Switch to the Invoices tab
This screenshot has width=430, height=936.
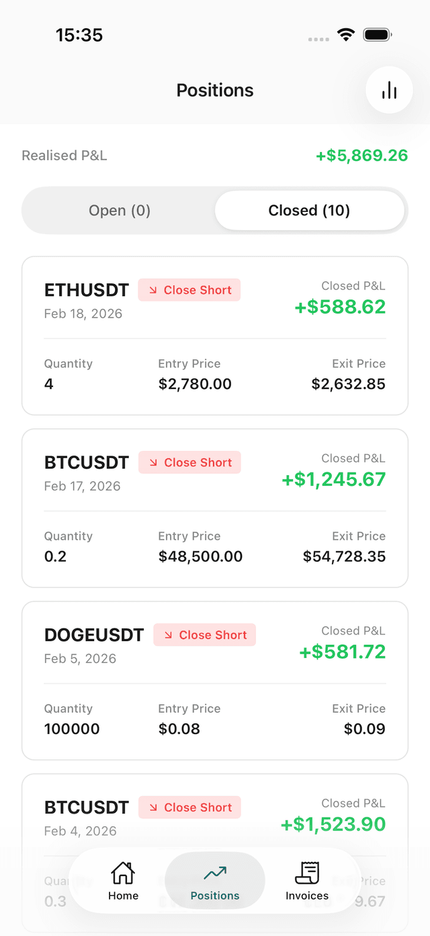click(306, 881)
